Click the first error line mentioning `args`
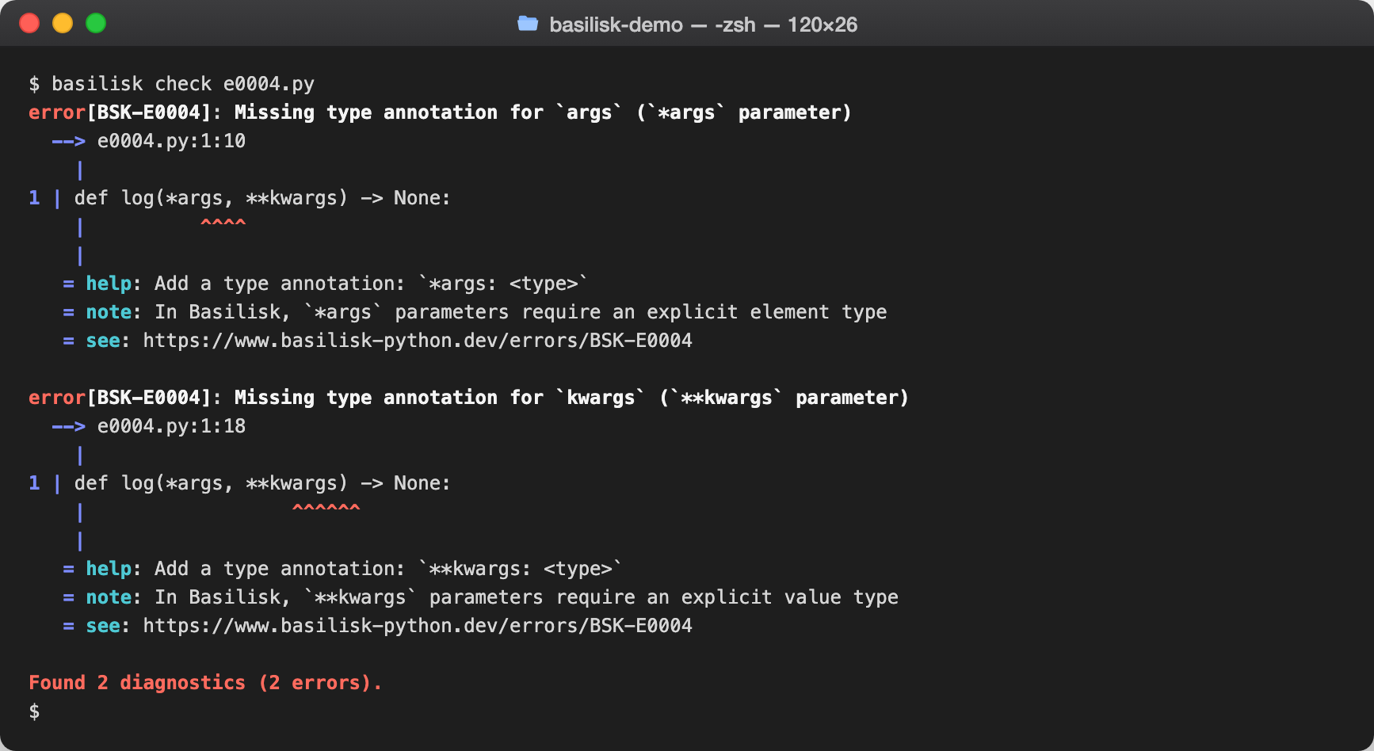 [x=440, y=112]
